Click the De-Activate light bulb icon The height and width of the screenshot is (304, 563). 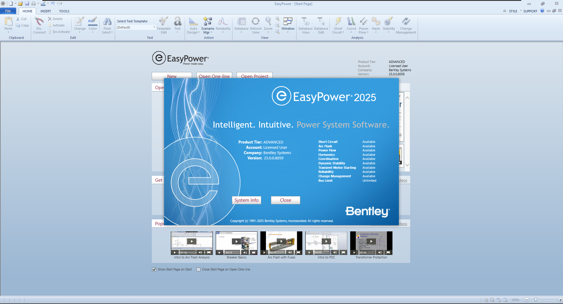click(x=50, y=32)
